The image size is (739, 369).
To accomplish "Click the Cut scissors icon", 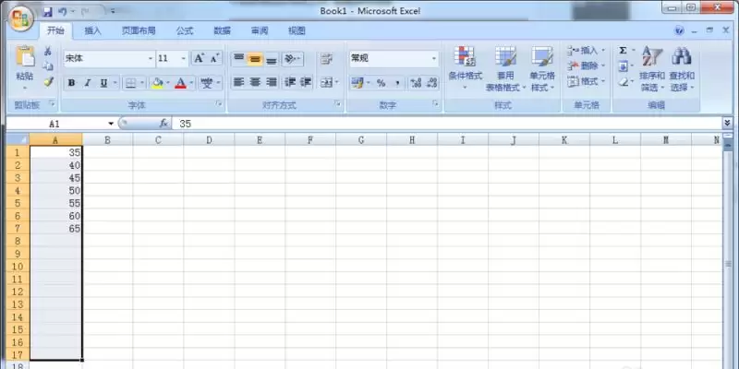I will click(48, 52).
